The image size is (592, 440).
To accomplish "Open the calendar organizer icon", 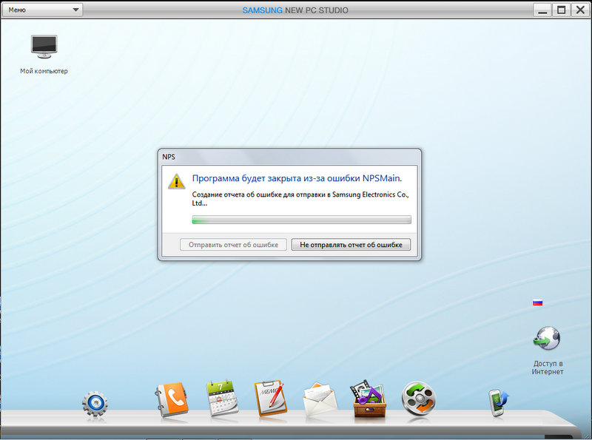I will point(221,398).
